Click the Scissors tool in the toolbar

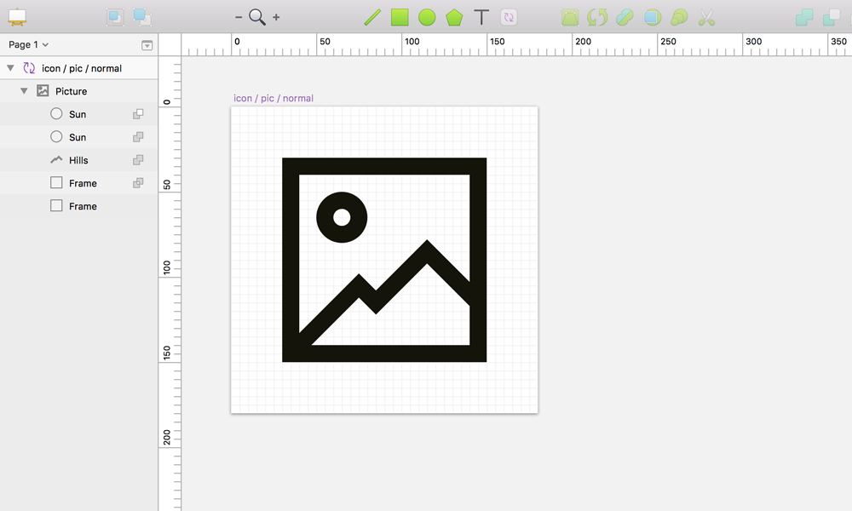(x=705, y=17)
